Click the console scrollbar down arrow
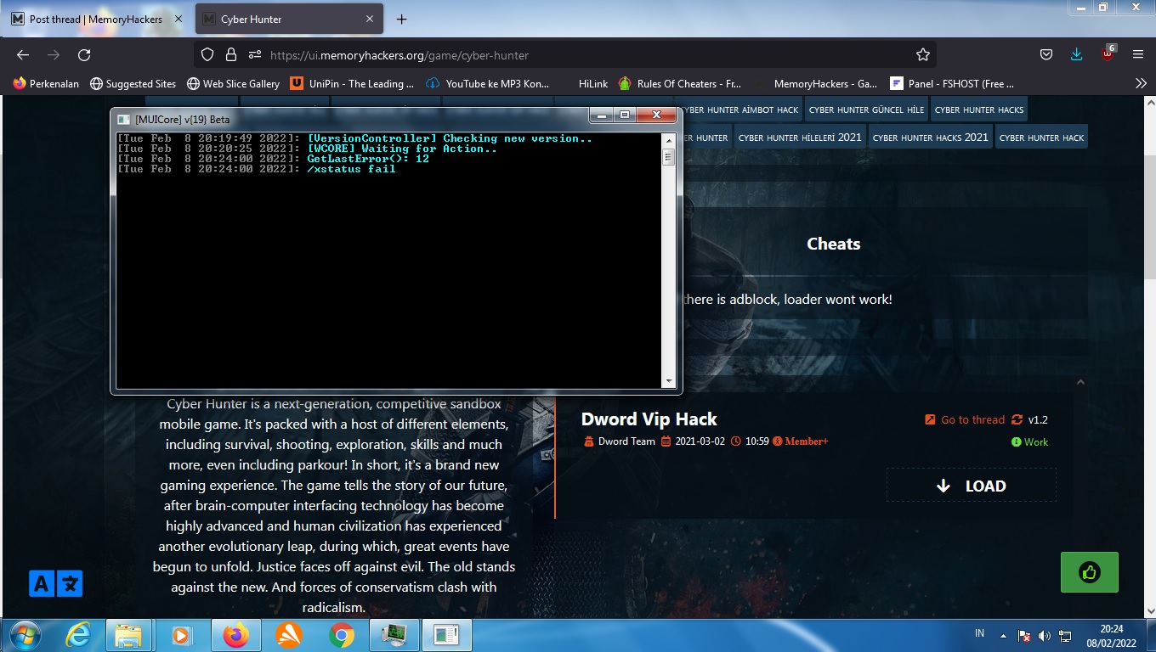Viewport: 1156px width, 652px height. 668,381
